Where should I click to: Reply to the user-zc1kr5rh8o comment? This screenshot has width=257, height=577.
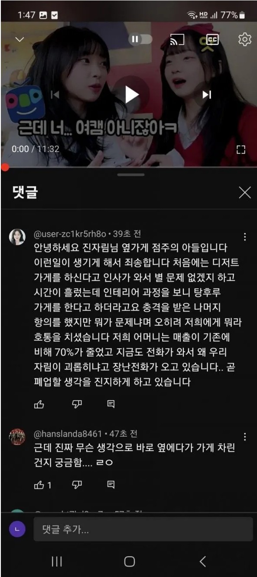pyautogui.click(x=111, y=405)
